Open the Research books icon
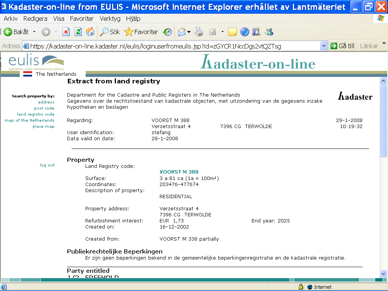Screen dimensions: 388x291 [257, 32]
